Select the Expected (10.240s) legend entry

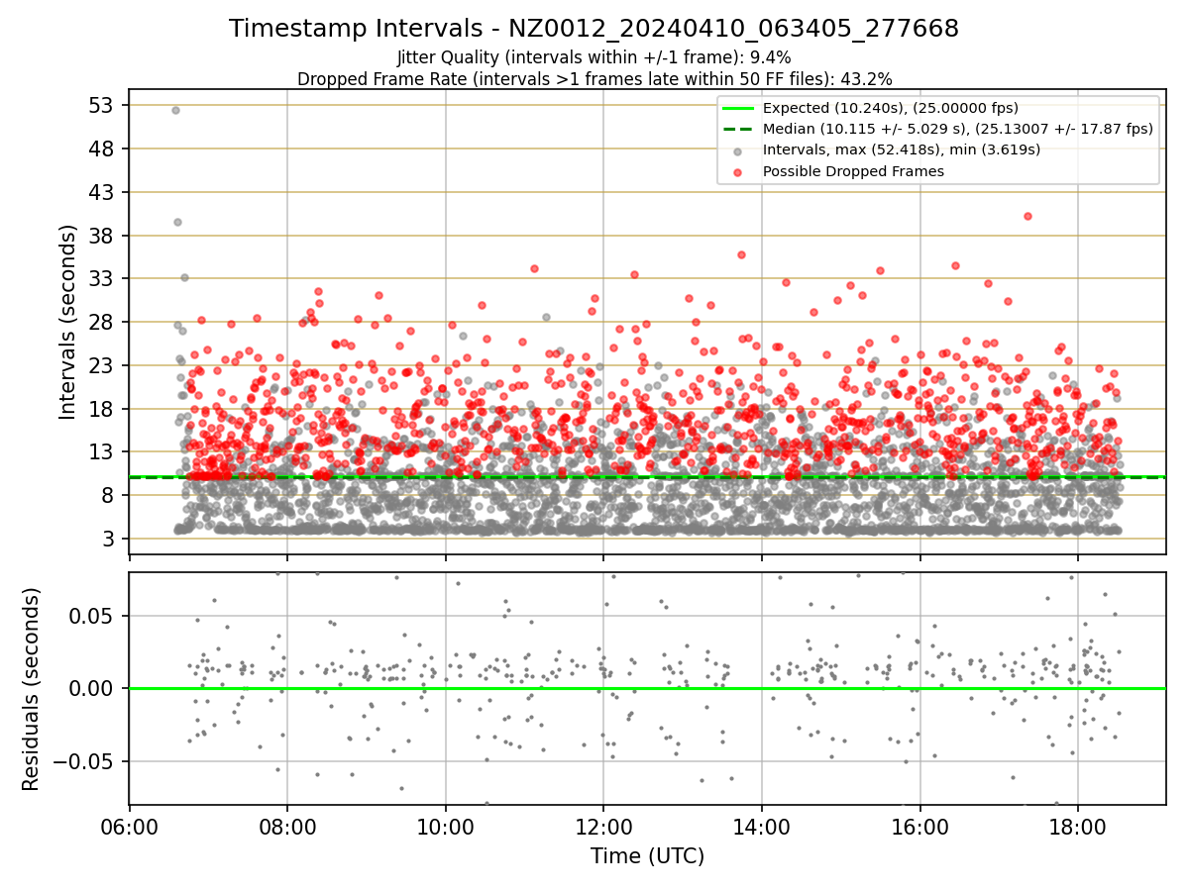click(891, 108)
